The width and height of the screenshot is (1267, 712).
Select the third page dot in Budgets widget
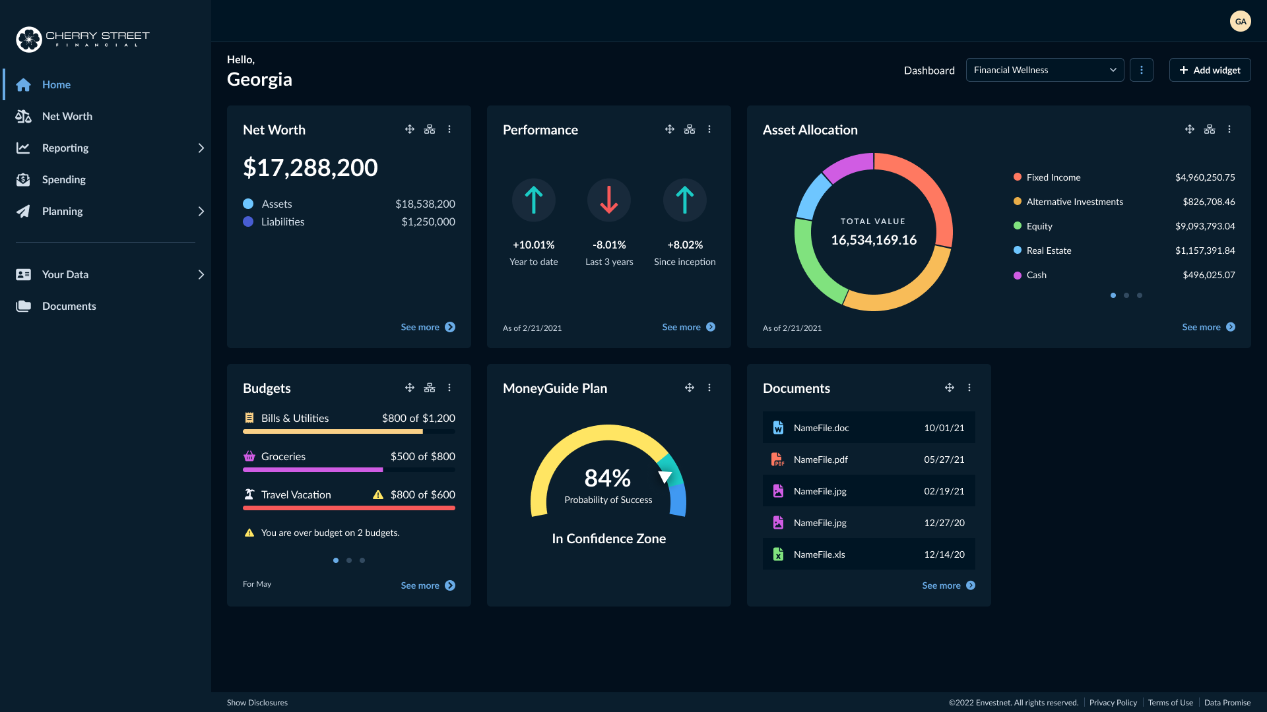coord(362,560)
